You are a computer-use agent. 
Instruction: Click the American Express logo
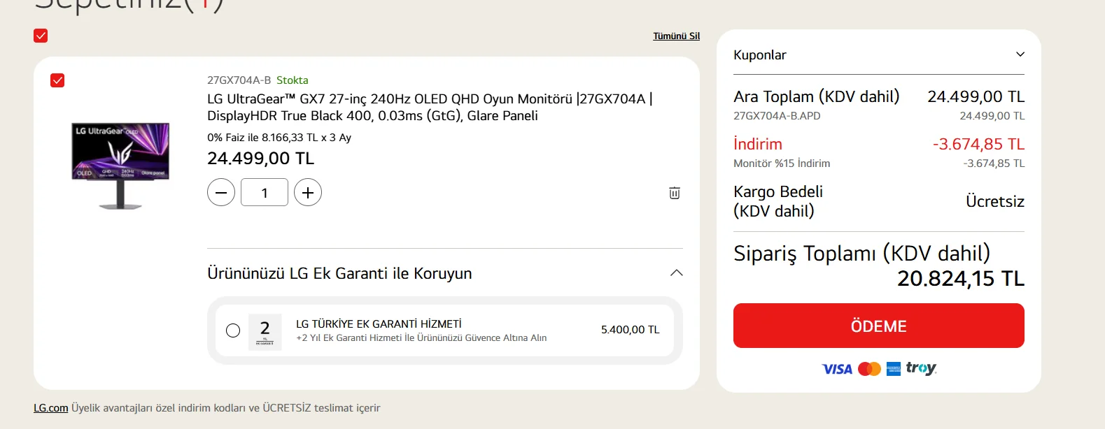click(894, 369)
